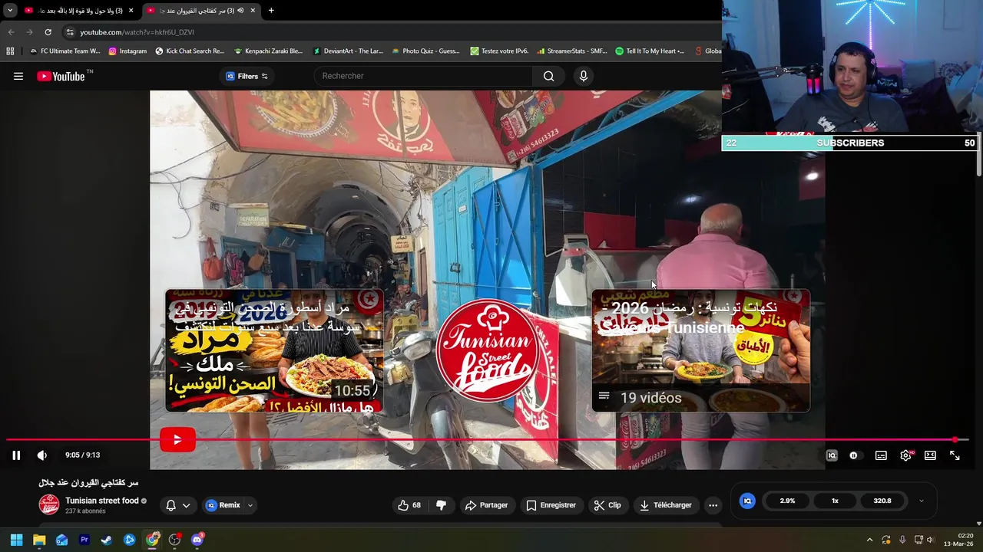Open the Tell It To My Heart bookmark
This screenshot has width=983, height=552.
[x=650, y=51]
